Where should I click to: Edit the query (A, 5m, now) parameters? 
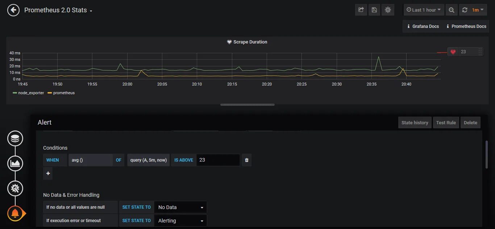[x=149, y=160]
